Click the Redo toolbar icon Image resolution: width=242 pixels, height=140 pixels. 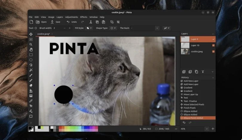coord(82,22)
